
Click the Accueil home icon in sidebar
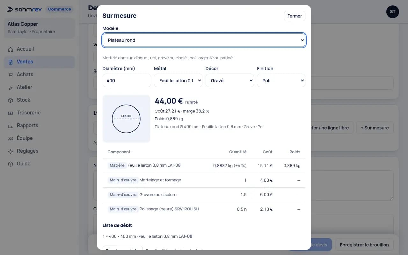[x=11, y=49]
